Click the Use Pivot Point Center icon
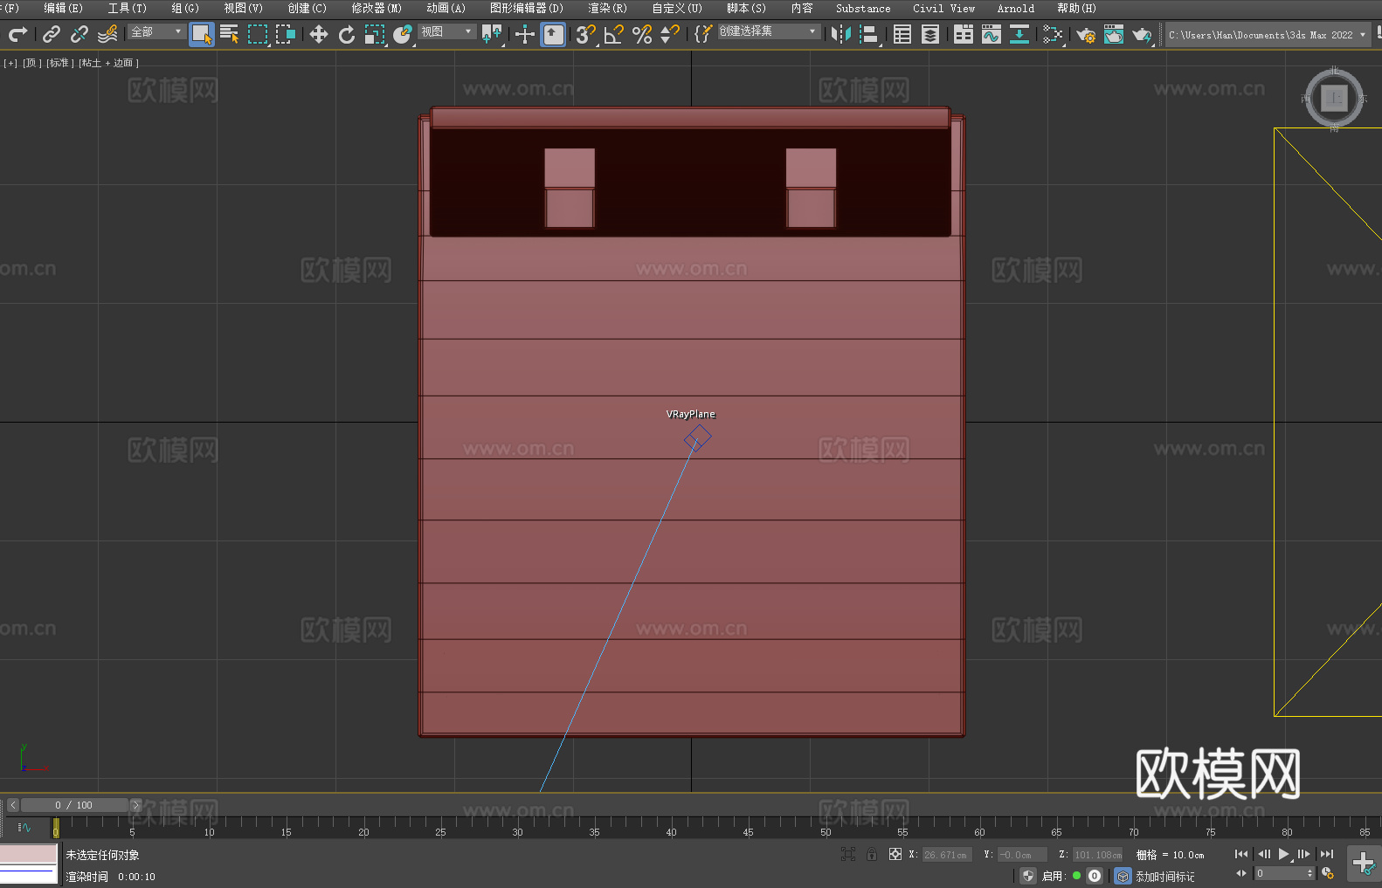 pos(492,34)
